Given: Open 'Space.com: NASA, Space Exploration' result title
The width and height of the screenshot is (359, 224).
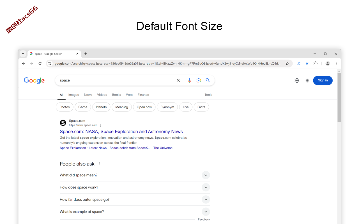Looking at the screenshot, I should (121, 132).
